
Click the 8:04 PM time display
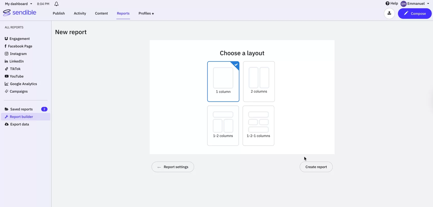tap(43, 4)
